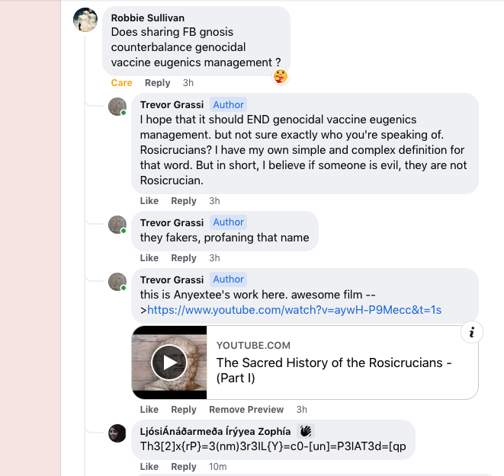Click Trevor Grassi's avatar on first reply
This screenshot has height=476, width=504.
click(x=117, y=107)
